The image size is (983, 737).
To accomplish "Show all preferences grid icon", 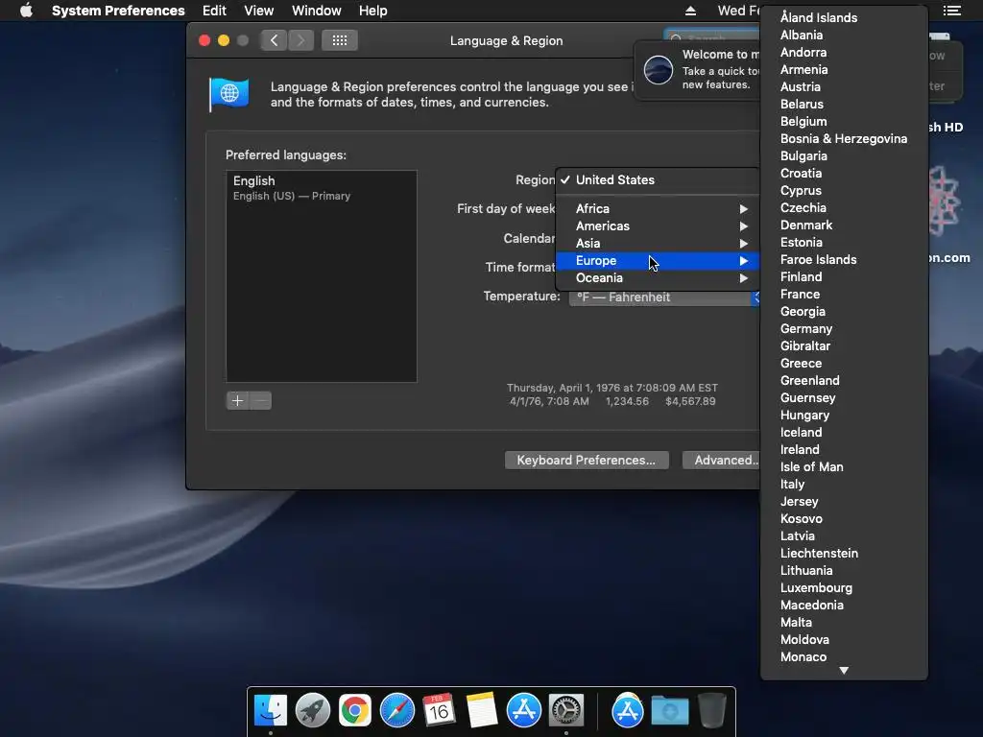I will pos(339,40).
